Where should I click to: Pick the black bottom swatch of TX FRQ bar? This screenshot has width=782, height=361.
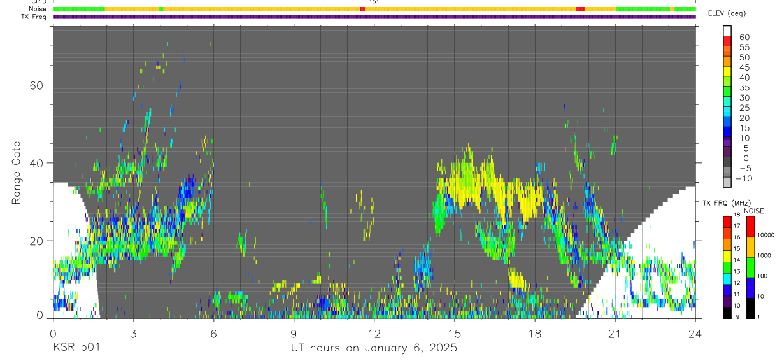click(x=727, y=312)
